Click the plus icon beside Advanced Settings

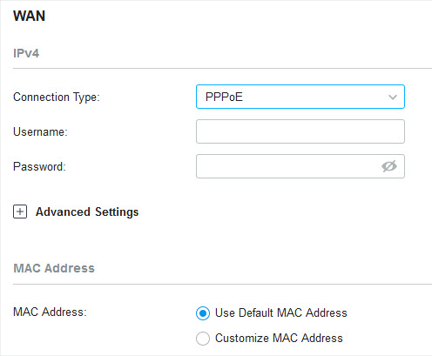[20, 212]
